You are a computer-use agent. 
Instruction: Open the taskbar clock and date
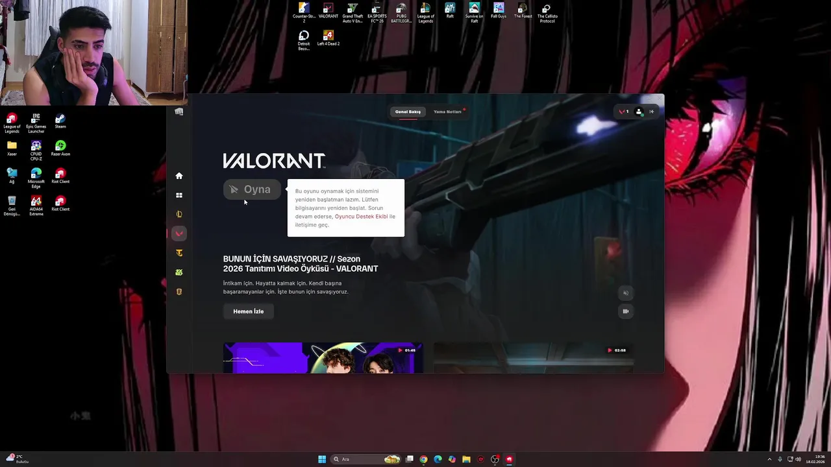coord(815,459)
